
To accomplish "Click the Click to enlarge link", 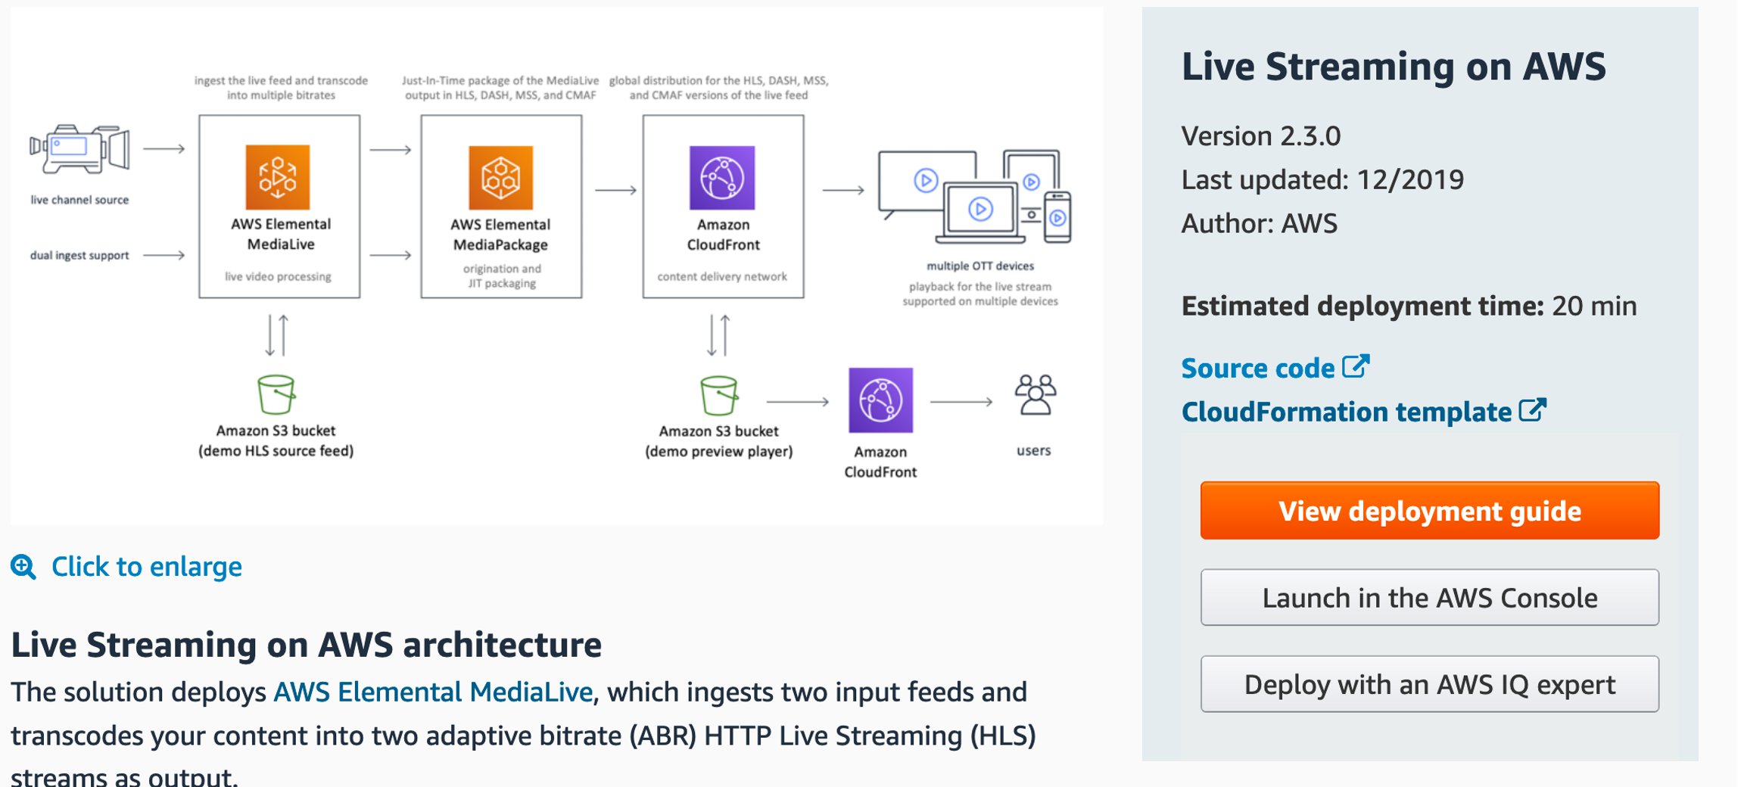I will pyautogui.click(x=147, y=567).
